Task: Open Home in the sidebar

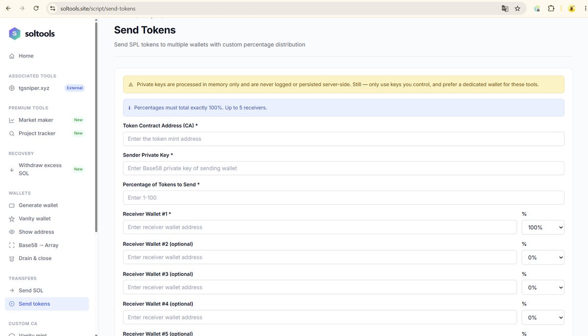Action: (x=47, y=56)
